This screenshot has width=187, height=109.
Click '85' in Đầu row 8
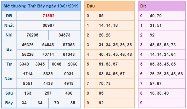(x=101, y=93)
